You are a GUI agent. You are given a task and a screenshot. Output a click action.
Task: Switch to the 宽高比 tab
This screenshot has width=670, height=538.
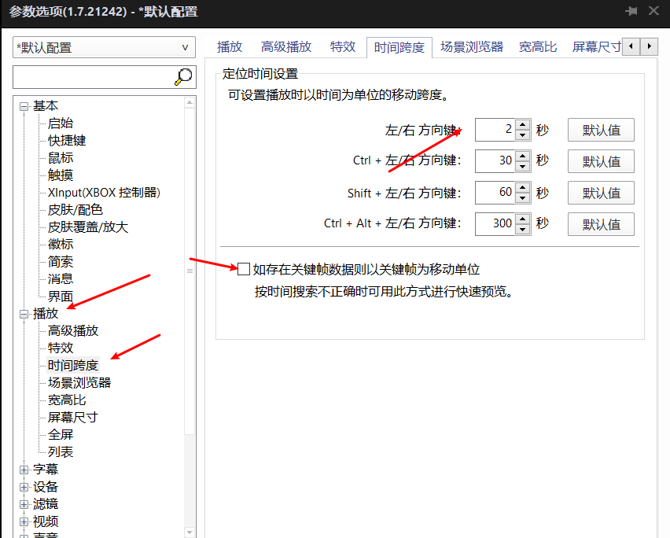click(x=538, y=46)
